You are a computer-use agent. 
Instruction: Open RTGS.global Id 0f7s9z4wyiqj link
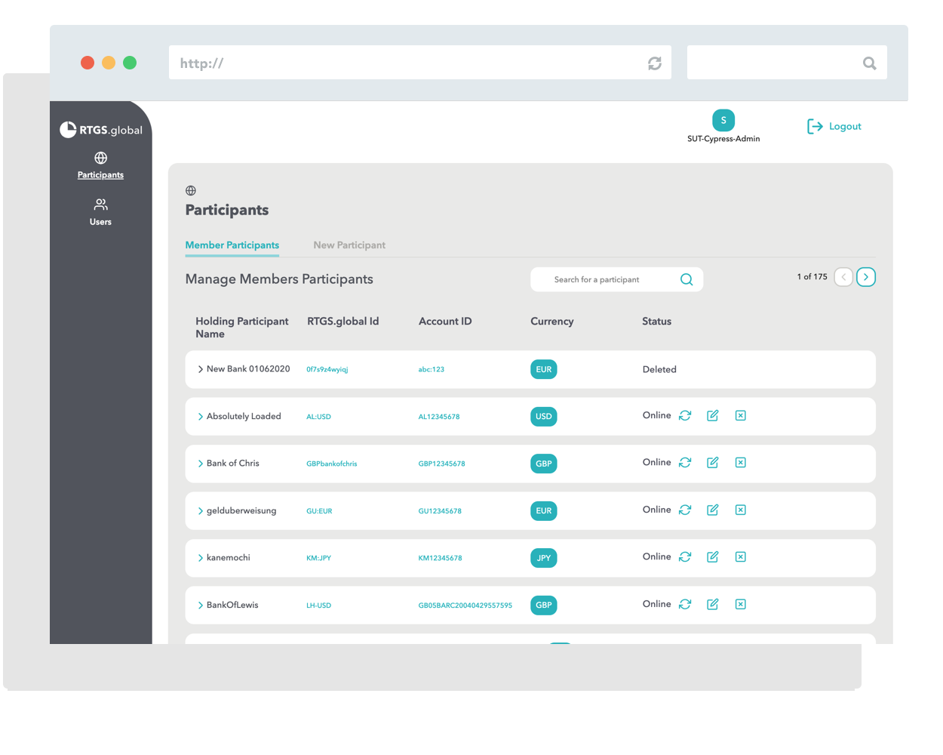(327, 369)
